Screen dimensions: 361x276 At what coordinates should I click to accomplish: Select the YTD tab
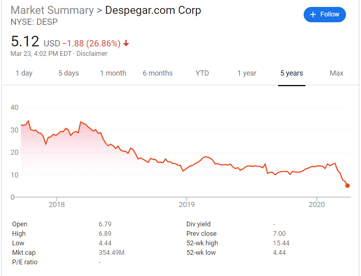click(202, 73)
